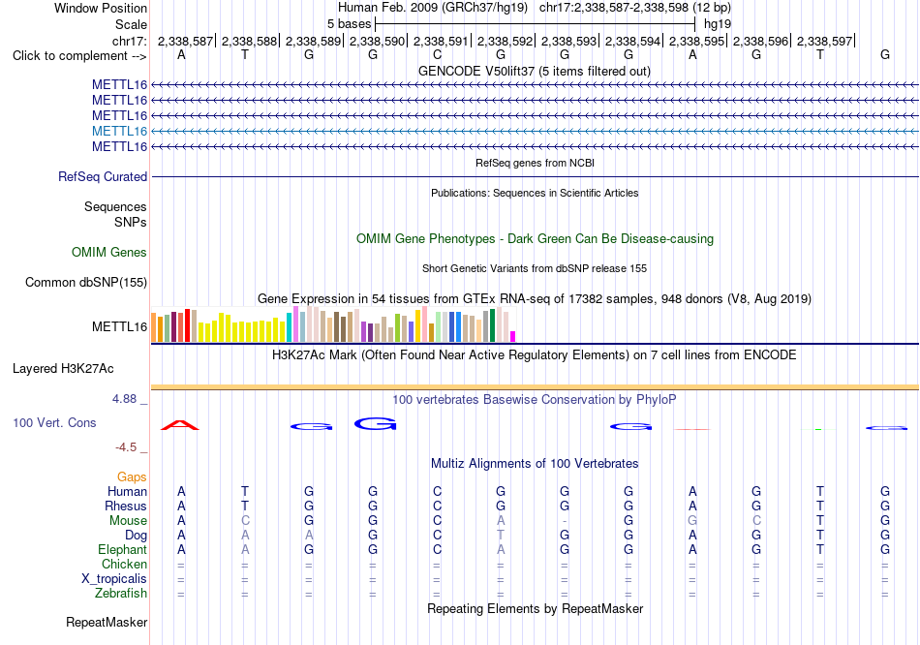920x645 pixels.
Task: Click the '5 bases' scale bar label
Action: (x=349, y=24)
